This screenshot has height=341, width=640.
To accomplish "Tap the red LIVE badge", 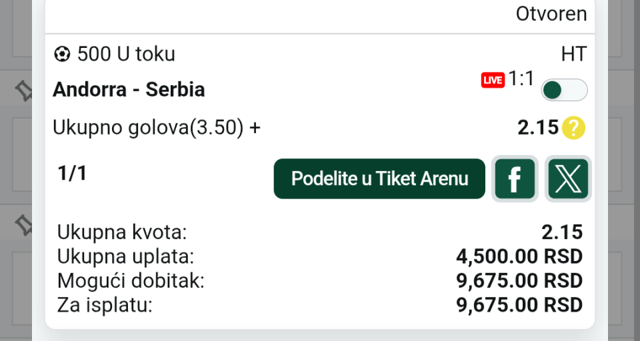I will point(493,81).
